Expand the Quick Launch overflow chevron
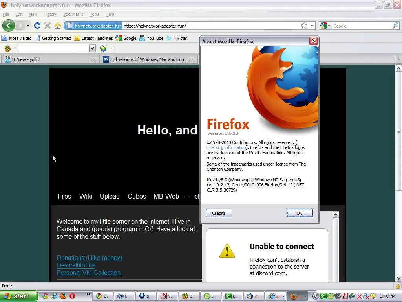Image resolution: width=402 pixels, height=302 pixels. [88, 294]
